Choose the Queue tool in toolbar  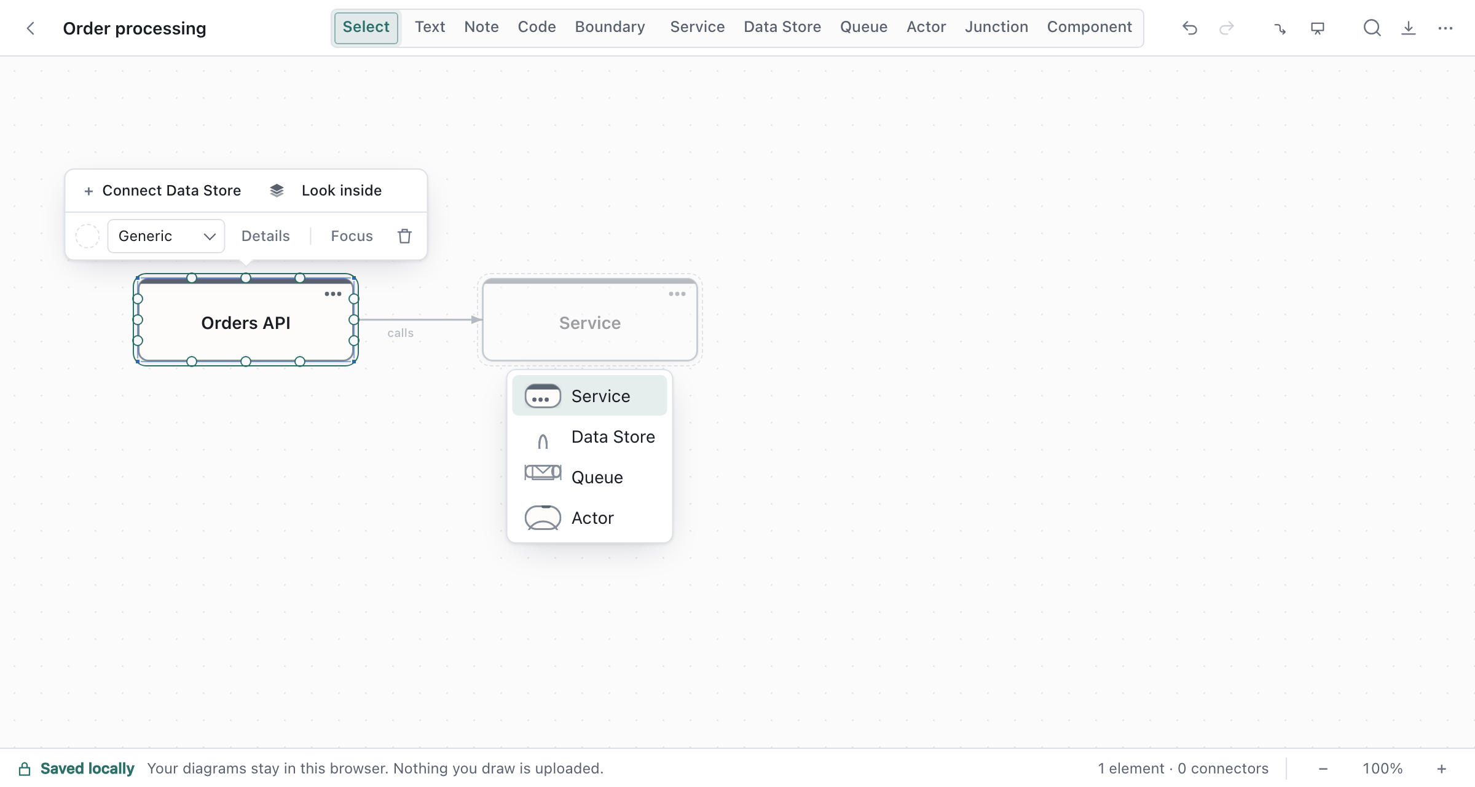[863, 27]
